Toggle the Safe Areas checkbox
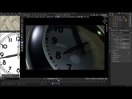Image resolution: width=132 pixels, height=99 pixels. pos(113,54)
